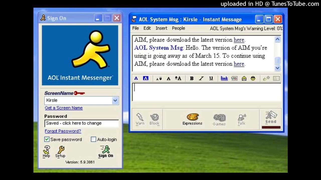Click the background color A icon

tap(146, 78)
